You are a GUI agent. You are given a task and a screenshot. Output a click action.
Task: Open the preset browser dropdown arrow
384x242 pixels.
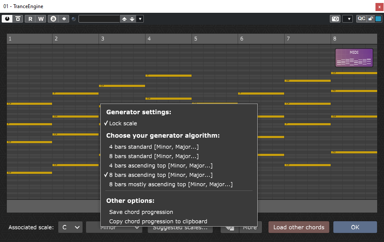(x=140, y=19)
